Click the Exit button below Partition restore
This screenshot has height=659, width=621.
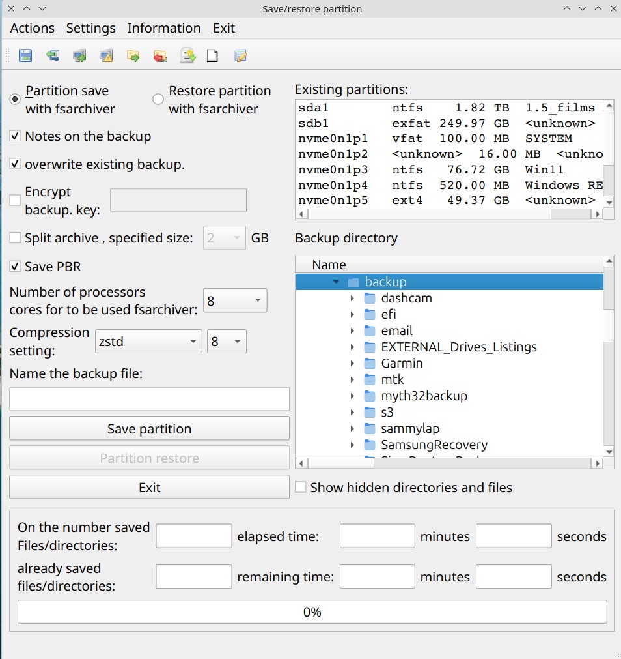[x=149, y=488]
